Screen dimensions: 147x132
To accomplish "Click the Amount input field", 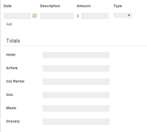I will pos(95,16).
